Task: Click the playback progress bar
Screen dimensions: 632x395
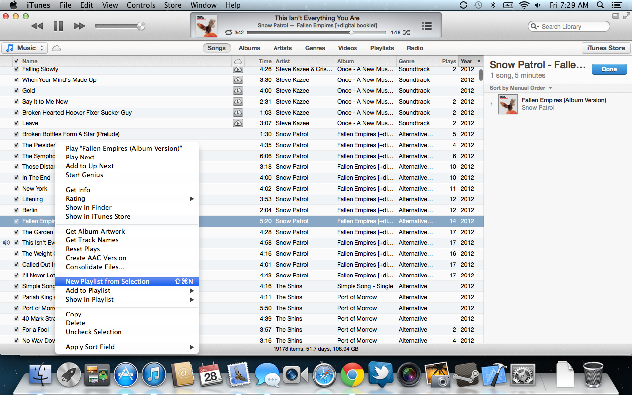Action: 316,33
